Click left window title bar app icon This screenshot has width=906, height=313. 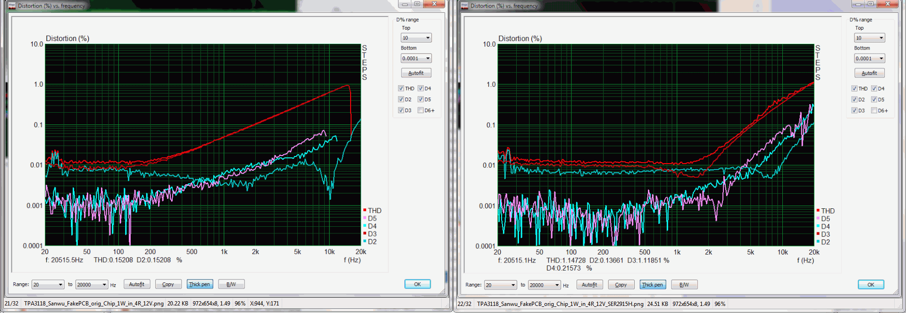coord(12,6)
